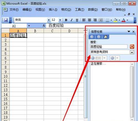Open the 信息检索 pane options menu arrow
138x121 pixels.
[129, 31]
